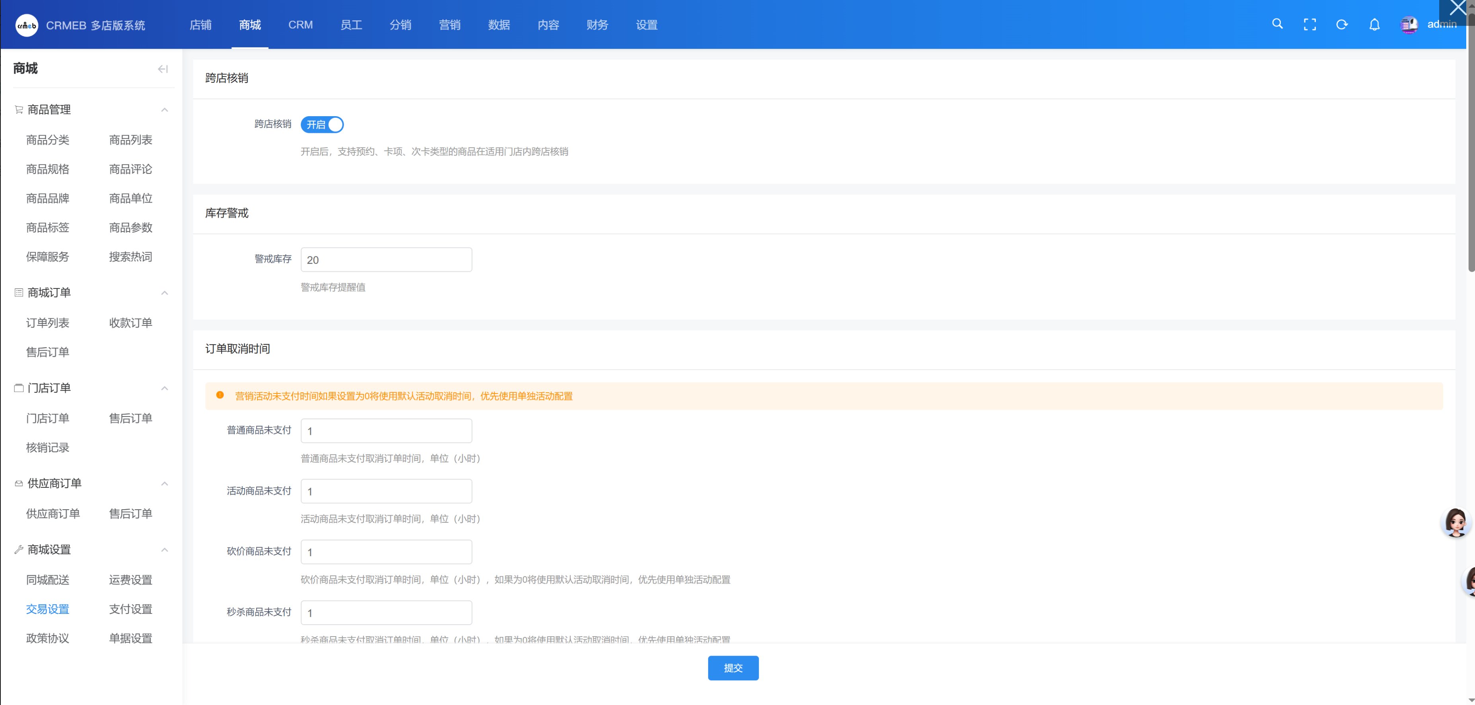Collapse the 商品管理 menu section
This screenshot has width=1475, height=705.
164,110
